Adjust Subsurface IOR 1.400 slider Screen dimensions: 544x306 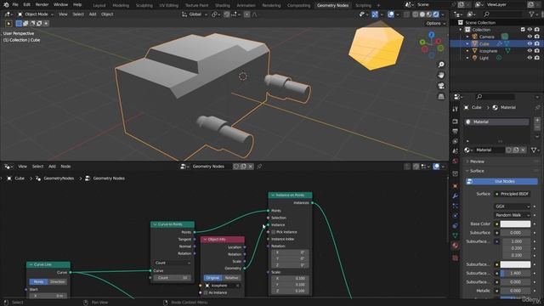(515, 274)
